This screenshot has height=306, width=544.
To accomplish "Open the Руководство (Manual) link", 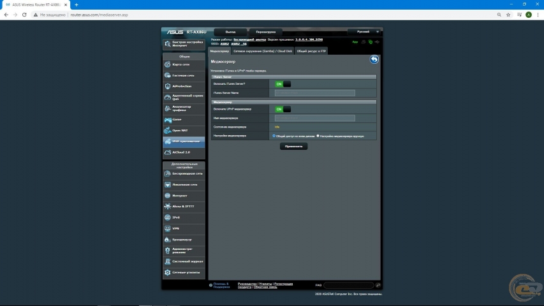I will [247, 284].
